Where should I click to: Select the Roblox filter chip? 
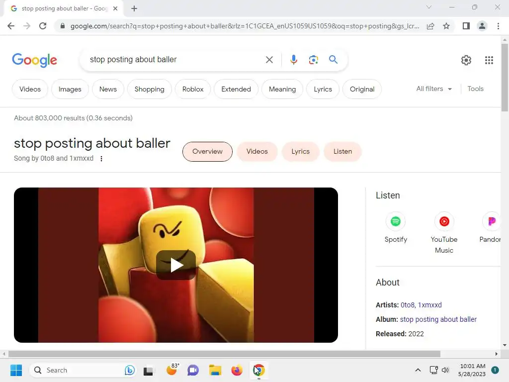[x=193, y=89]
